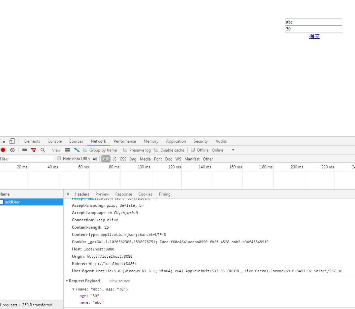
Task: Focus the network Filter text field
Action: point(26,159)
